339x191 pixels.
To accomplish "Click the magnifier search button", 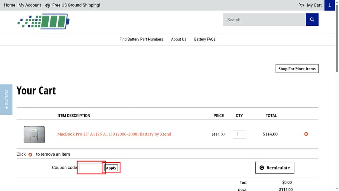I will [x=312, y=20].
